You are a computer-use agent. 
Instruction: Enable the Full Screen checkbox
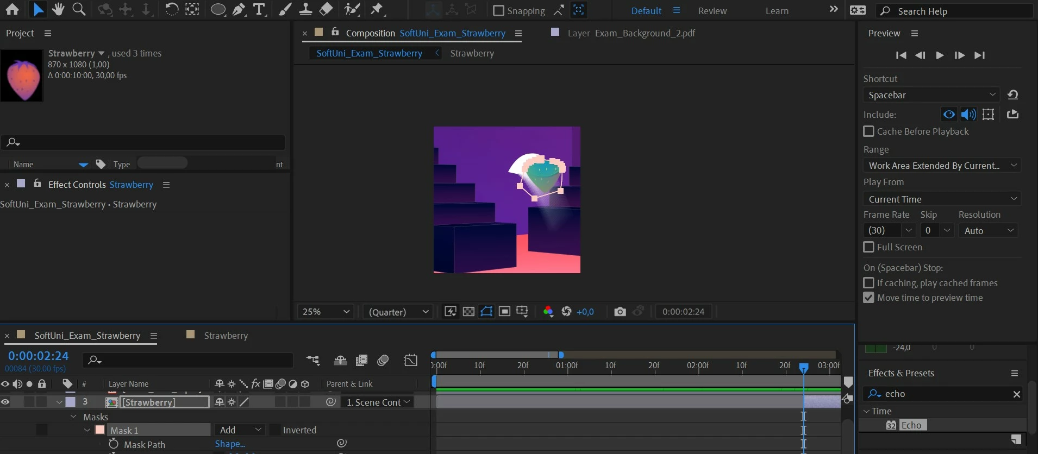pos(869,247)
